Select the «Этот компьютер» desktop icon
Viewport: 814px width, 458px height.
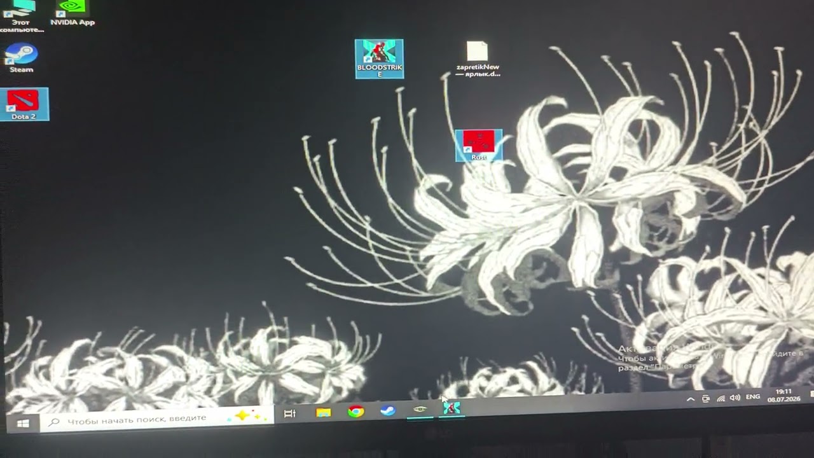20,16
